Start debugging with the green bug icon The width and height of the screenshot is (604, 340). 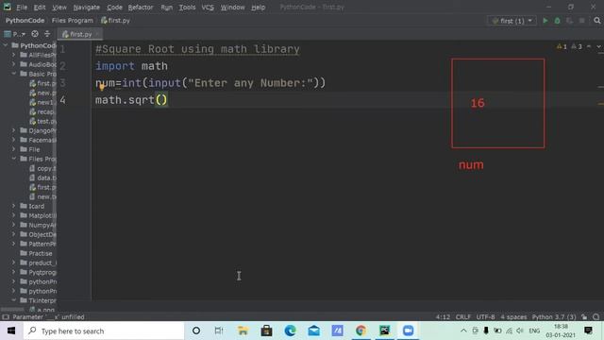click(x=558, y=21)
